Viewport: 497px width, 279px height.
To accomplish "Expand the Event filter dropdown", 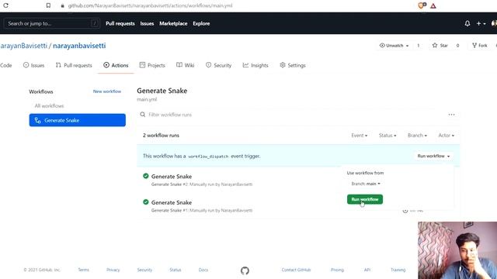I will [x=359, y=136].
